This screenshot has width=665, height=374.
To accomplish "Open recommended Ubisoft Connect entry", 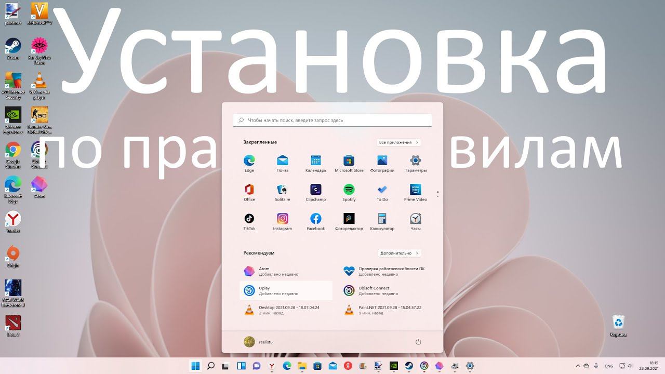I will click(x=385, y=291).
